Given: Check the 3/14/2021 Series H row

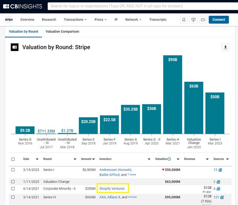Looking at the screenshot, I should coord(13,197).
